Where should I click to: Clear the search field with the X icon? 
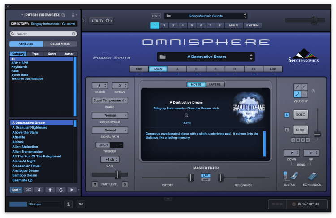coord(73,34)
